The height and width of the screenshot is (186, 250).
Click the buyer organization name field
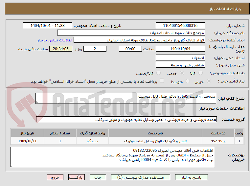(x=131, y=33)
